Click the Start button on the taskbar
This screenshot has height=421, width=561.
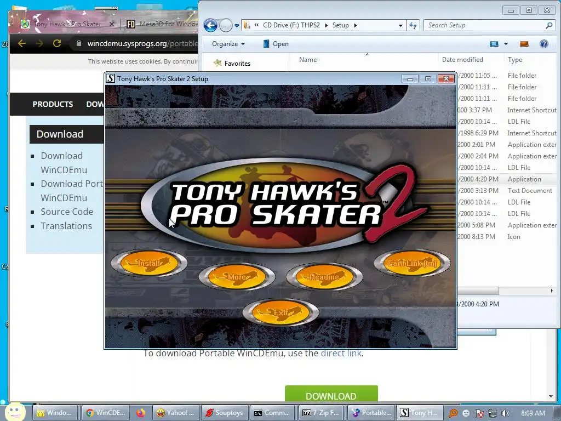coord(15,412)
